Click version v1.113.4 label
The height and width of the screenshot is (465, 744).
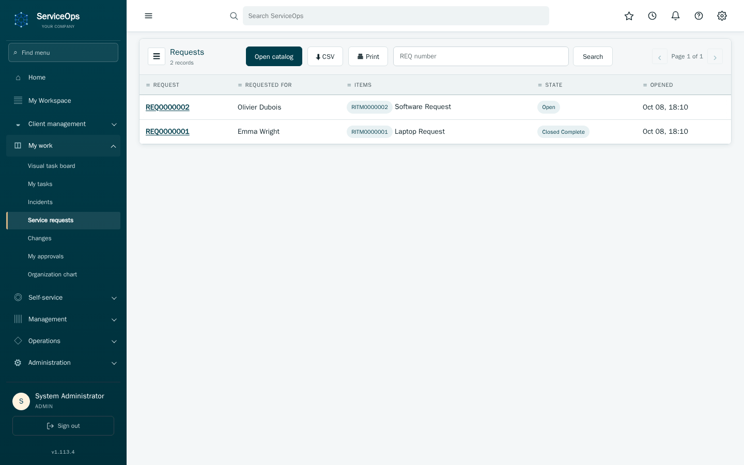(x=63, y=452)
